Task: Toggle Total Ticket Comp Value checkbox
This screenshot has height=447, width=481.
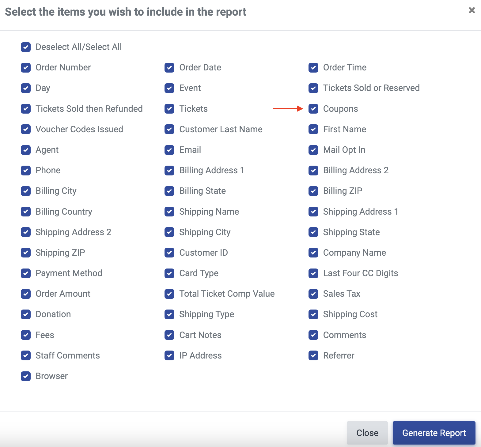Action: [x=169, y=294]
